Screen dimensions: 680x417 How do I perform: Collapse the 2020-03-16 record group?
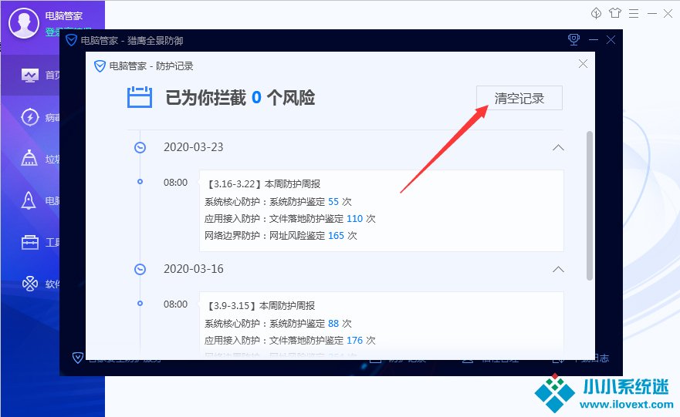[x=558, y=269]
